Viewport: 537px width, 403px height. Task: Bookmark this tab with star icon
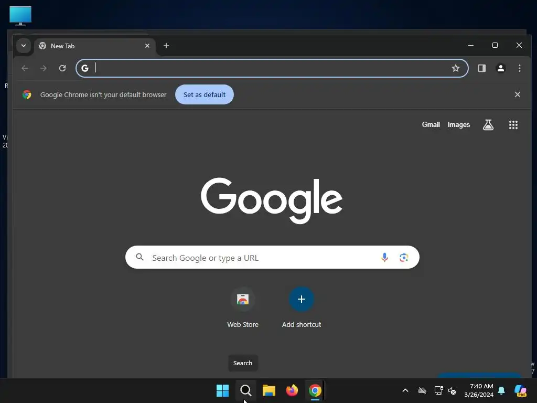tap(456, 68)
